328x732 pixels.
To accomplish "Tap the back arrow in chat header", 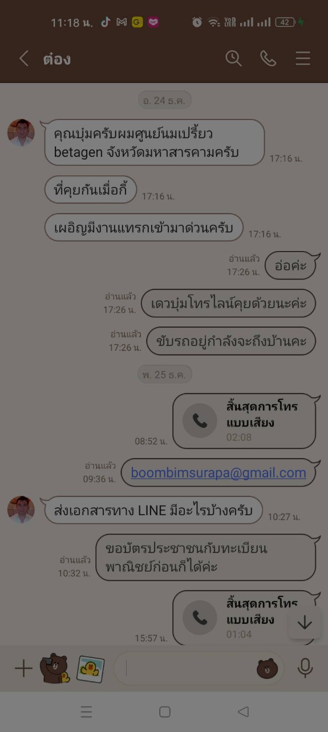I will coord(23,58).
